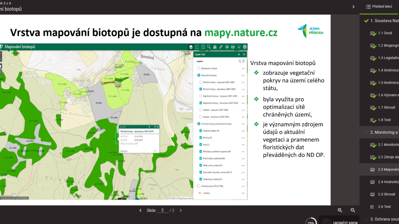Click the slide number input field
This screenshot has height=224, width=399.
click(163, 210)
